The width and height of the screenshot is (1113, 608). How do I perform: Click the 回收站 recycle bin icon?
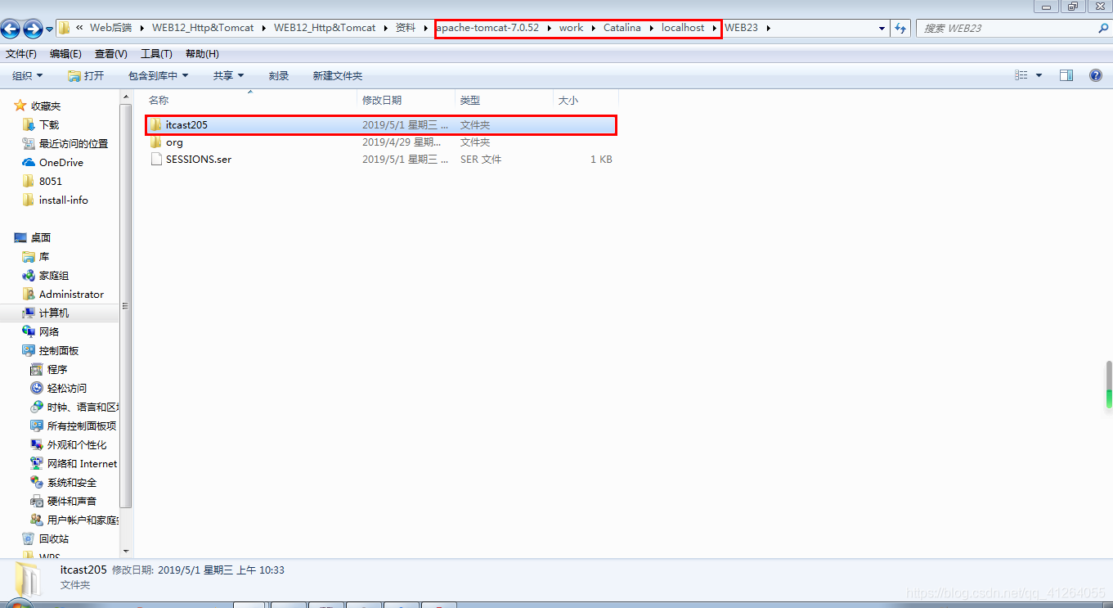point(29,538)
